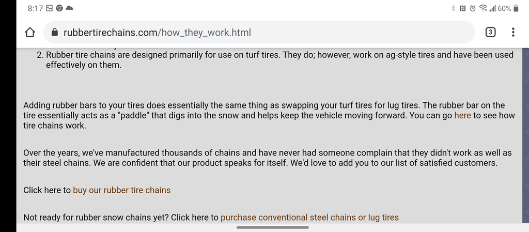
Task: Open "purchase conventional steel chains or lug tires" link
Action: click(309, 218)
